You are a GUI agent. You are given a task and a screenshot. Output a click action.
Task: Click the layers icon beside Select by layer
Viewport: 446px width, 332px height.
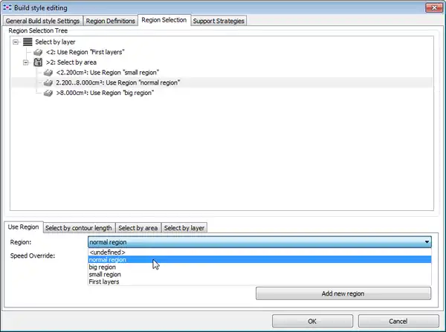tap(28, 42)
